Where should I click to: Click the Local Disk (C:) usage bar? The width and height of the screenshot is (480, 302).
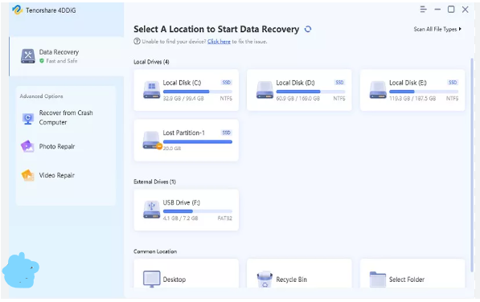(198, 92)
